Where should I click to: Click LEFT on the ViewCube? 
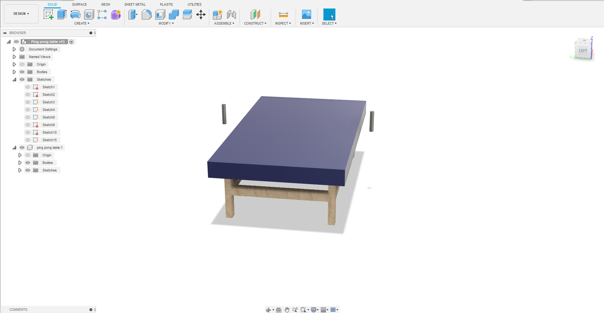[583, 50]
